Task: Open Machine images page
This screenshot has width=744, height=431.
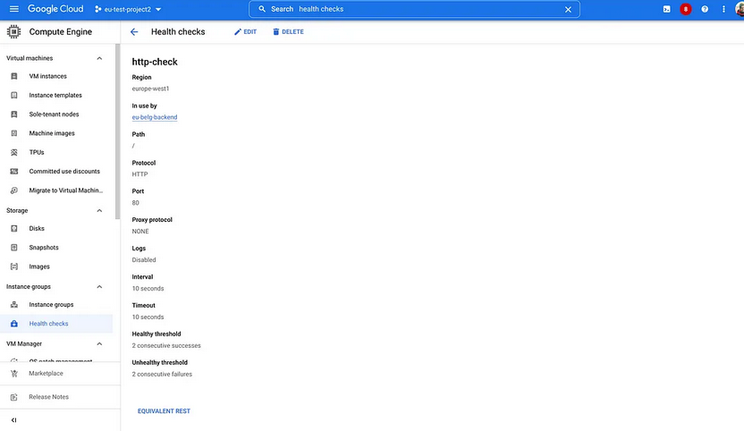Action: [52, 133]
